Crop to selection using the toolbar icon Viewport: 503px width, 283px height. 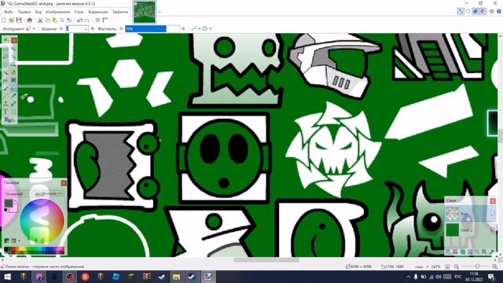tap(62, 20)
